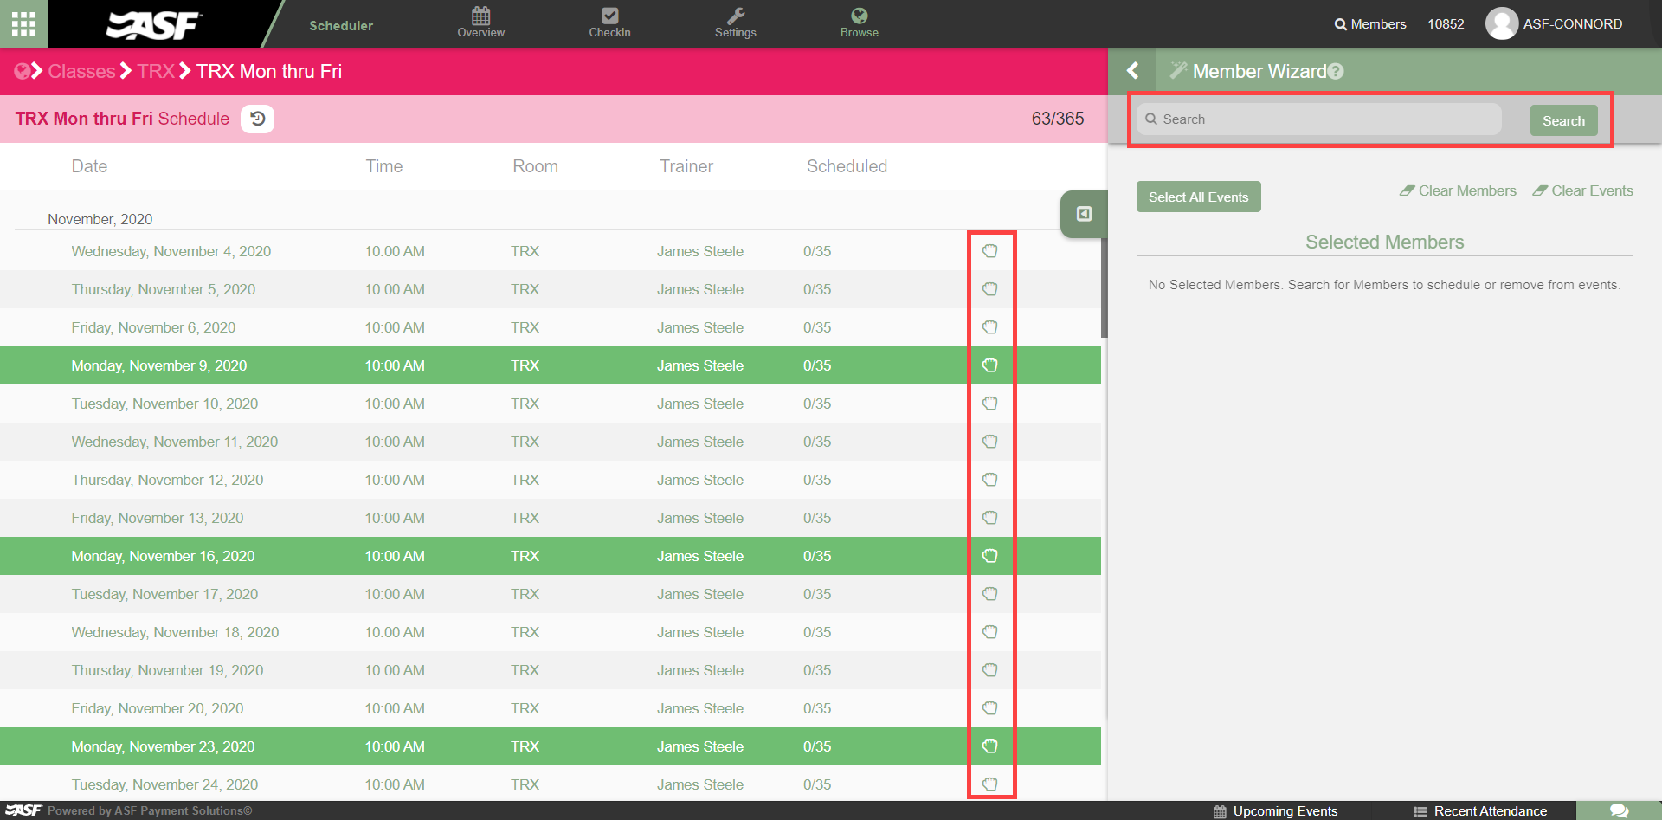The height and width of the screenshot is (820, 1662).
Task: Click the footer ASF logo
Action: [23, 810]
